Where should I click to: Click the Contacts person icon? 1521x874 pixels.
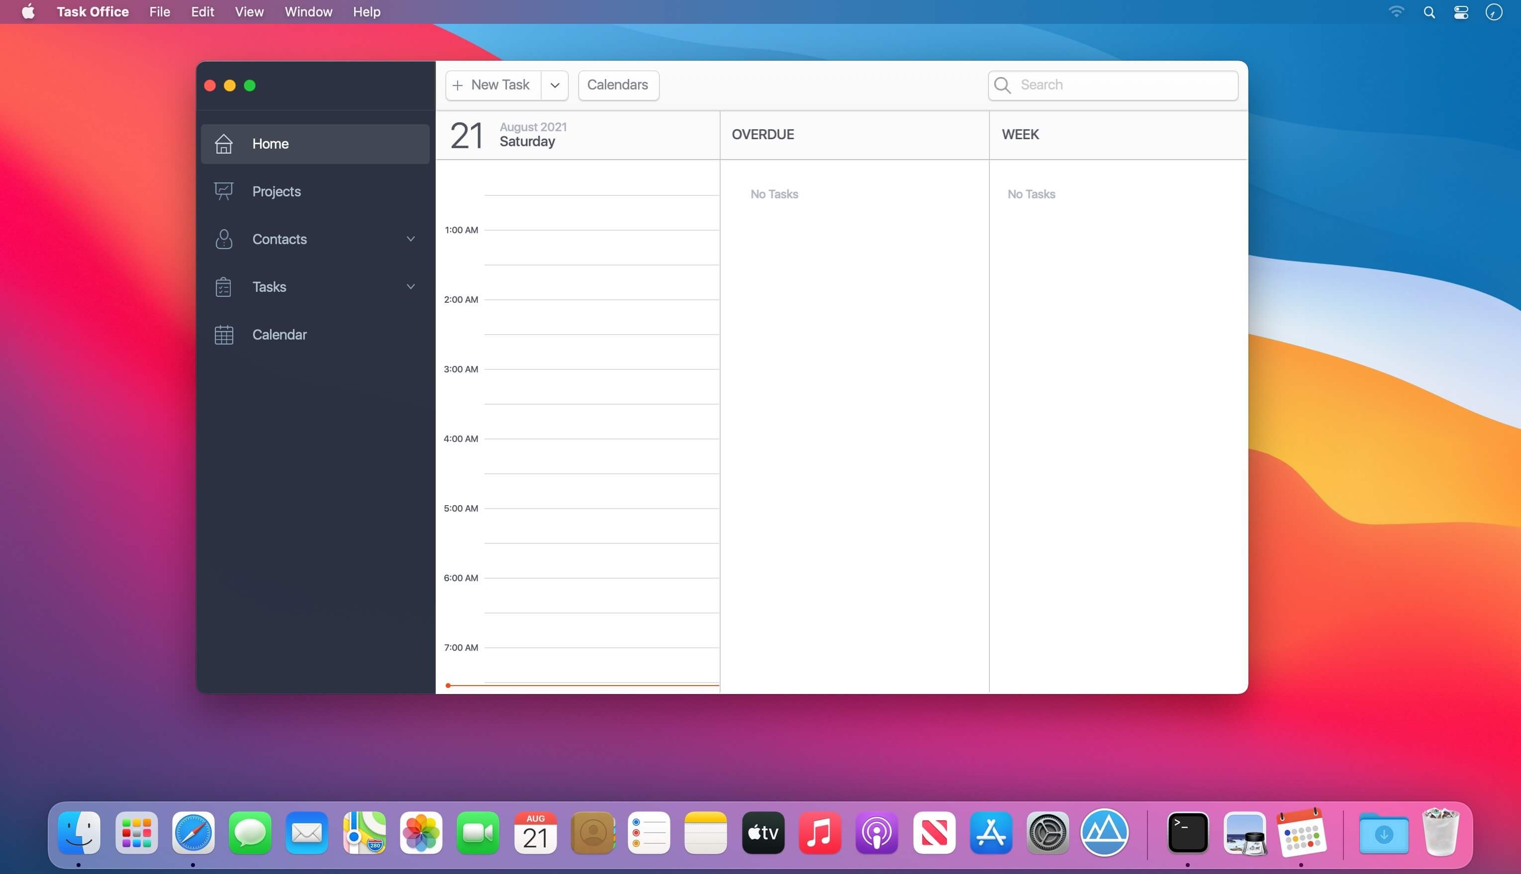tap(223, 239)
